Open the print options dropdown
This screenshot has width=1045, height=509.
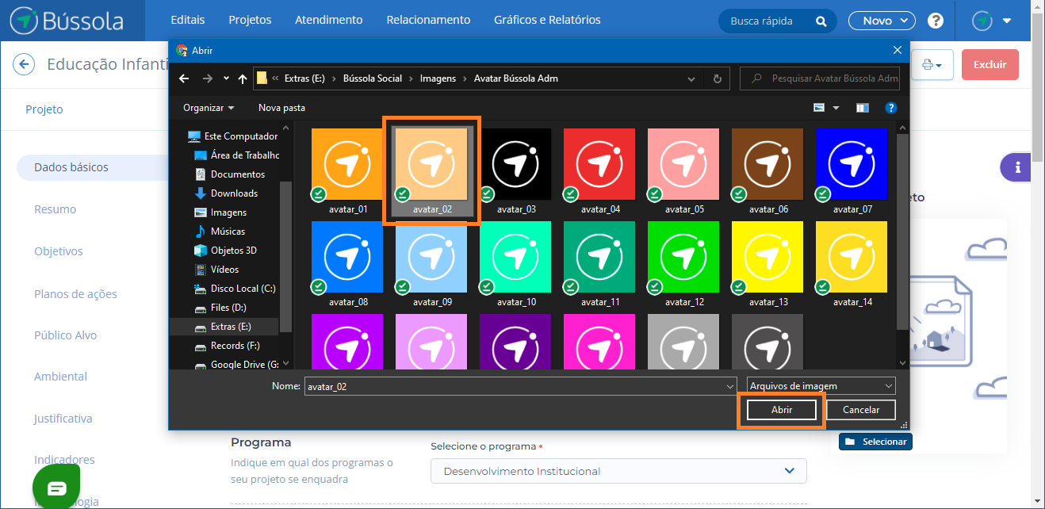932,65
